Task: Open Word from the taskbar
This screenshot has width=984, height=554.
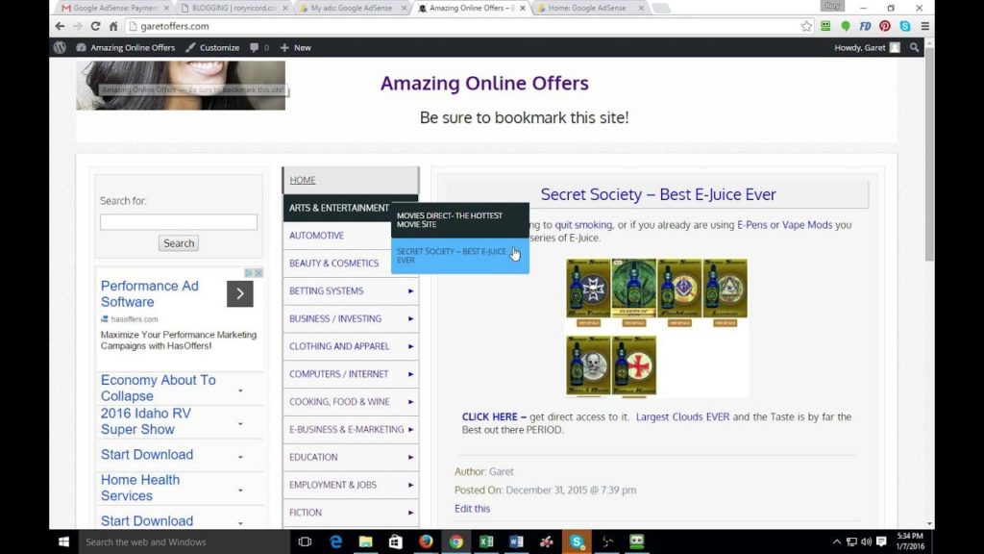Action: (516, 541)
